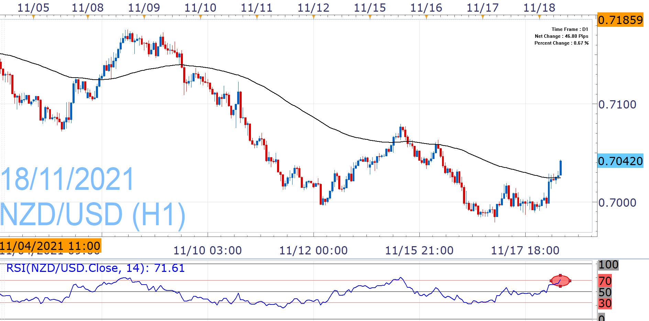The height and width of the screenshot is (321, 649).
Task: Click the orange triangle marker under 11/05
Action: click(x=33, y=16)
